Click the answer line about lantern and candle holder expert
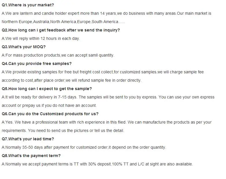Viewport: 226px width, 179px height. tap(106, 14)
